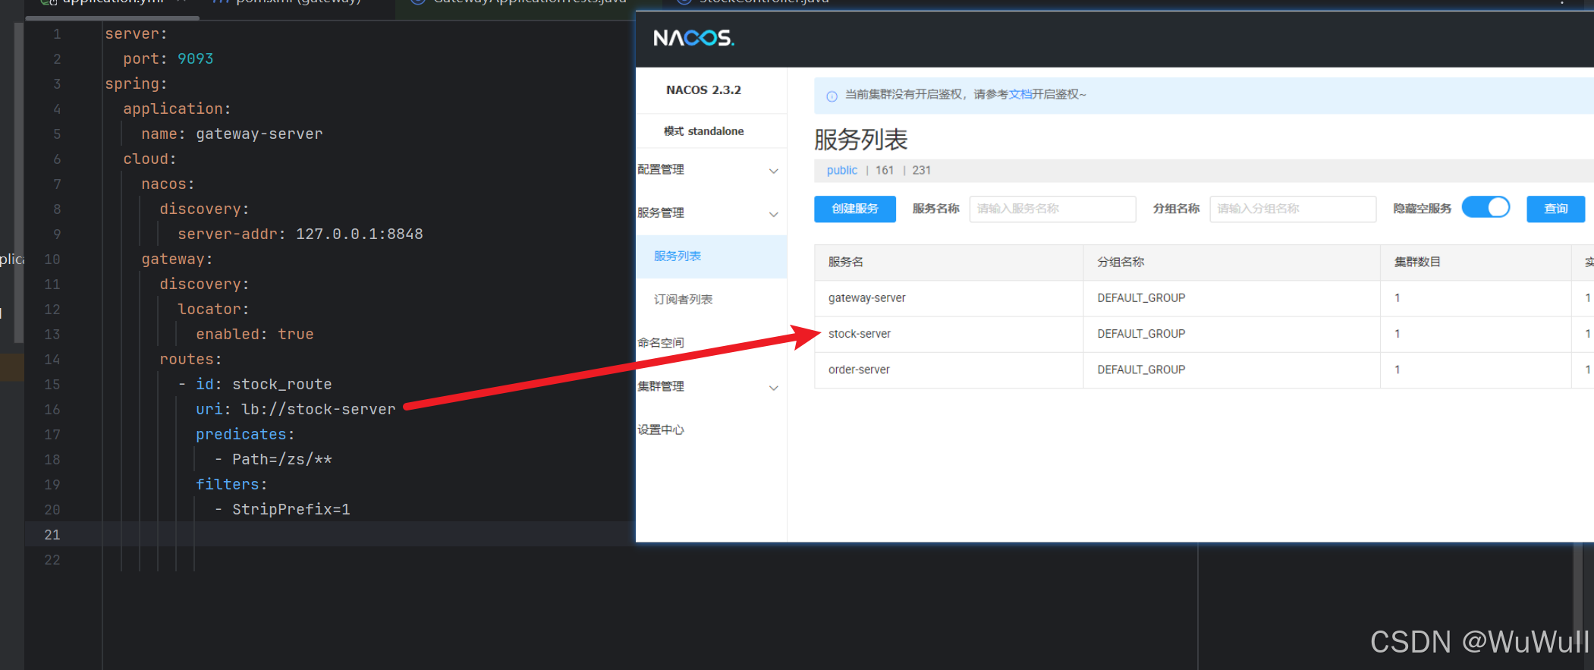Click the 'cloud:' key in editor

coord(149,159)
